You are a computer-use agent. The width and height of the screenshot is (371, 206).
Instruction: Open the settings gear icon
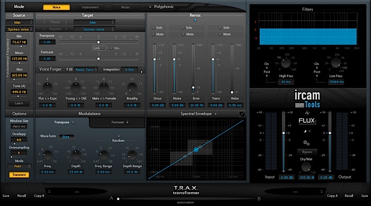point(306,142)
